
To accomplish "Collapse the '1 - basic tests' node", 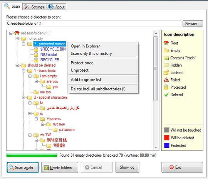I will [23, 71].
